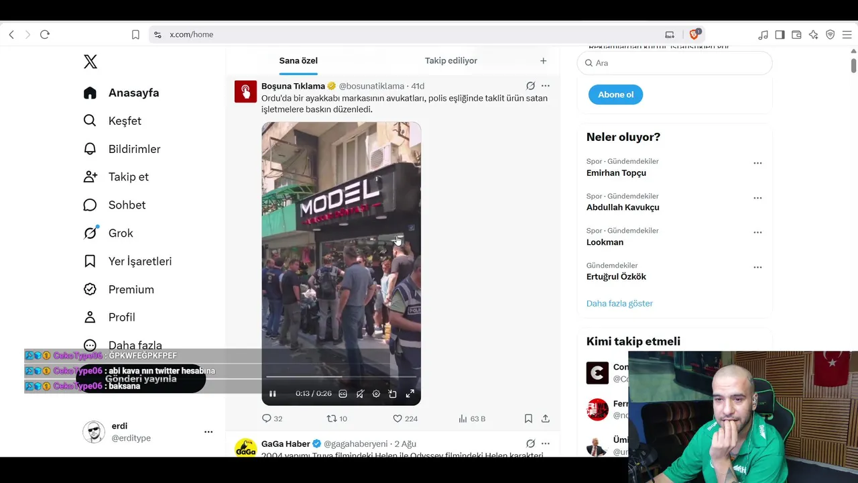Open the Takip et sidebar item

116,177
